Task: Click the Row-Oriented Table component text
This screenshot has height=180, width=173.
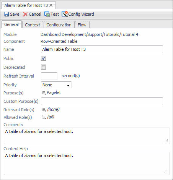Action: point(59,41)
